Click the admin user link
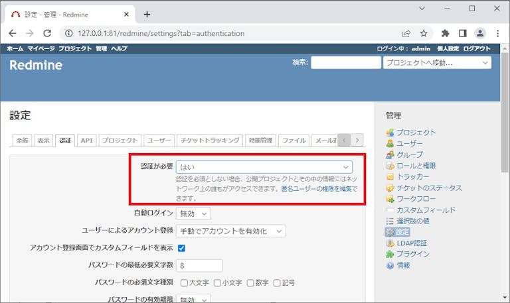Image resolution: width=510 pixels, height=303 pixels. 420,48
